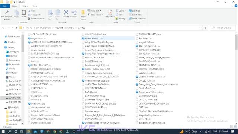The width and height of the screenshot is (238, 134).
Task: Click the Rename icon
Action: (74, 12)
